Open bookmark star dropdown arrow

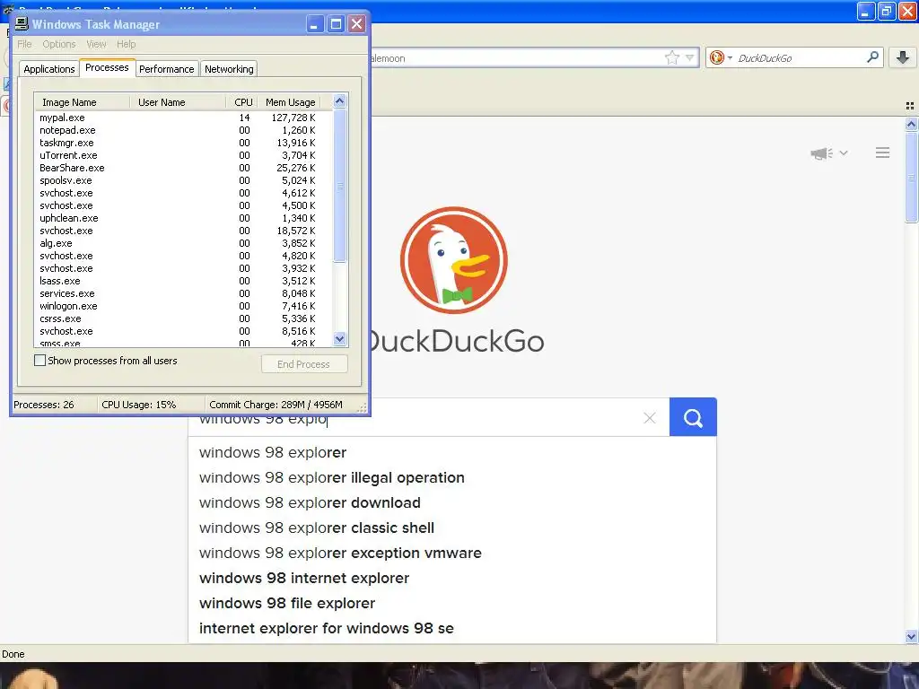coord(690,57)
